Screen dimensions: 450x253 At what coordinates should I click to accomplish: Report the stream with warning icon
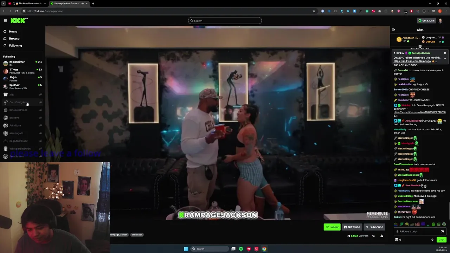382,236
